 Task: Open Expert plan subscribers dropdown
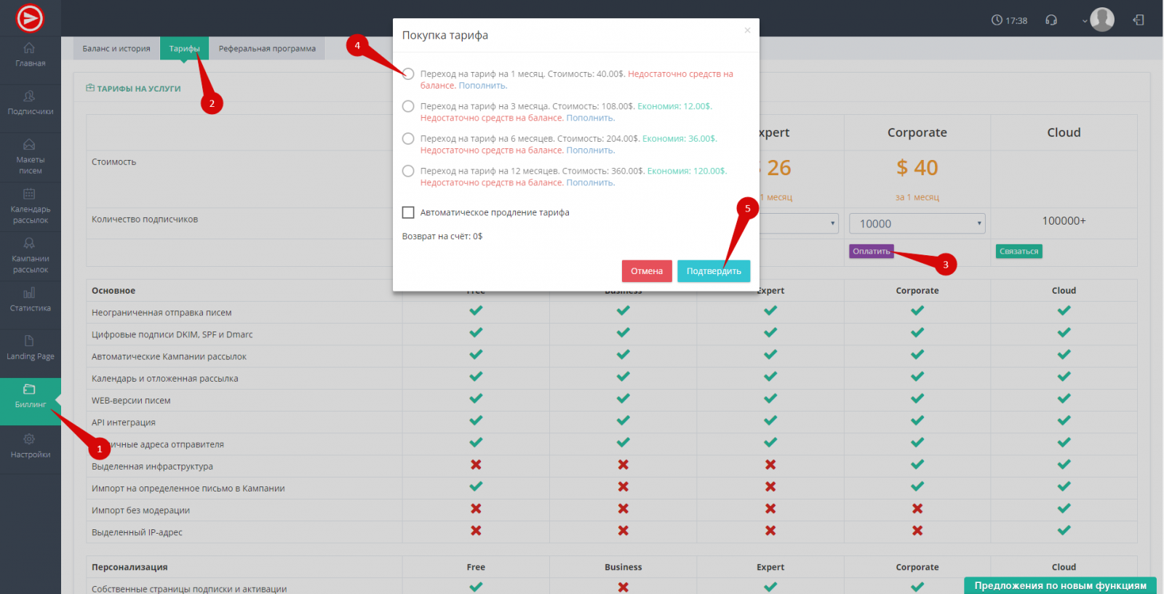pyautogui.click(x=799, y=223)
